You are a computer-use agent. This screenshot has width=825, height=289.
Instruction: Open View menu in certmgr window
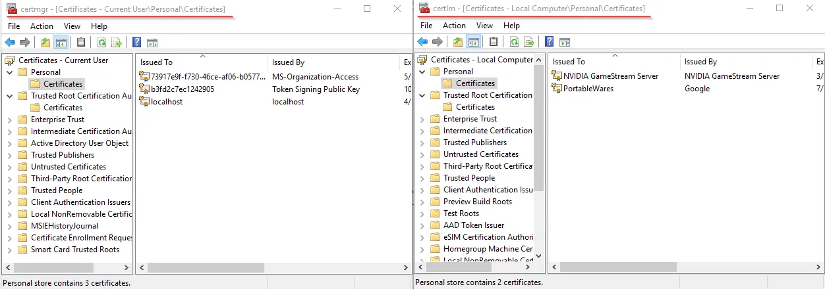pos(72,26)
